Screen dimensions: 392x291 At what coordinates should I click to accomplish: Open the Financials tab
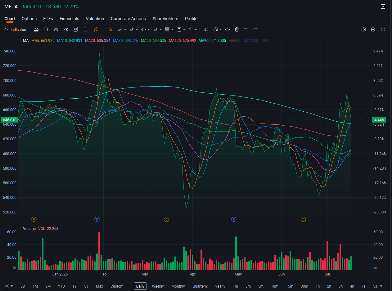pos(69,19)
